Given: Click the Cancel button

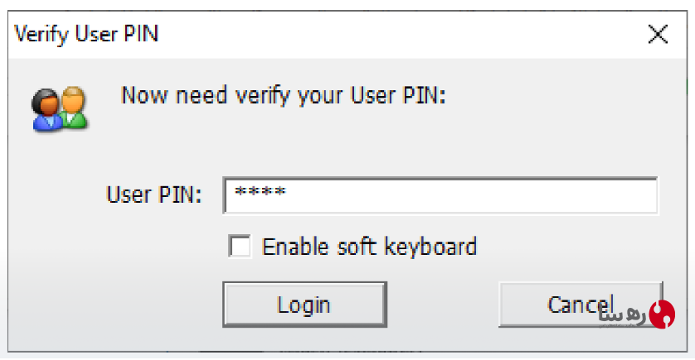Looking at the screenshot, I should (x=581, y=305).
